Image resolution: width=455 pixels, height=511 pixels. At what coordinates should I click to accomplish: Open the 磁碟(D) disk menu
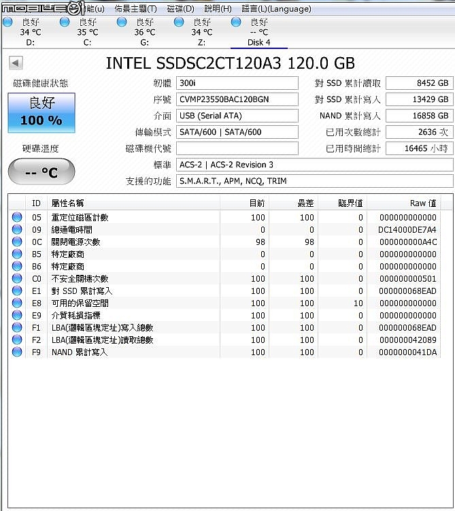pyautogui.click(x=180, y=9)
